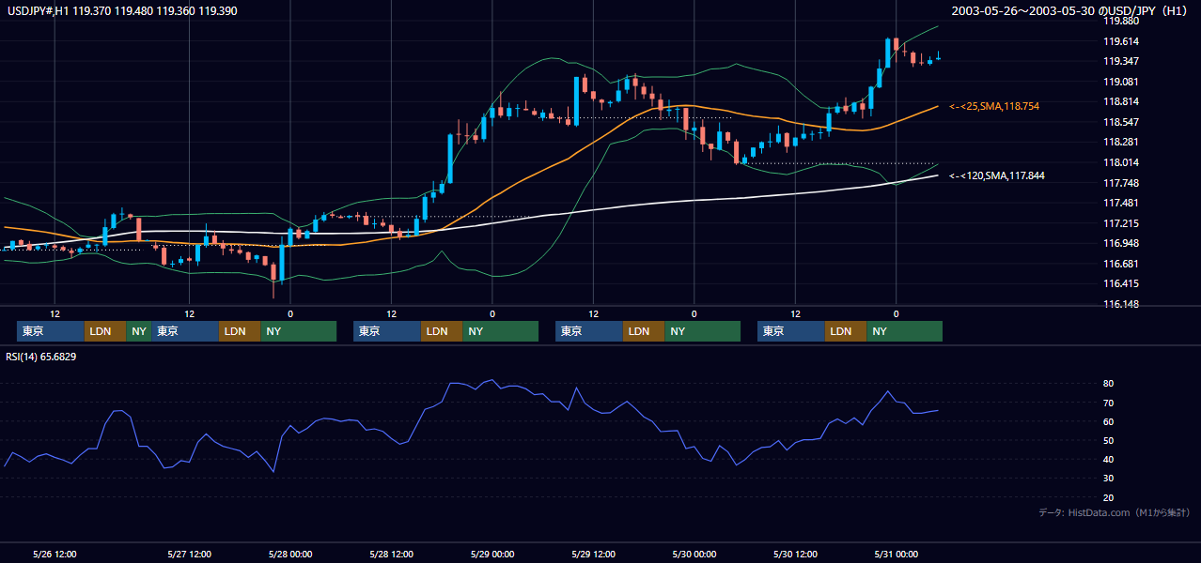Click the RSI scale value 70
This screenshot has width=1201, height=563.
[1108, 403]
